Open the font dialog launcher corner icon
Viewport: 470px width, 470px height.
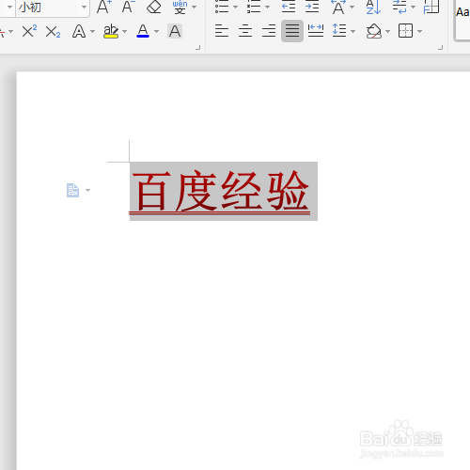197,48
